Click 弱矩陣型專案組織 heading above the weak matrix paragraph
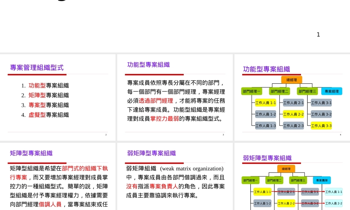 pyautogui.click(x=152, y=153)
